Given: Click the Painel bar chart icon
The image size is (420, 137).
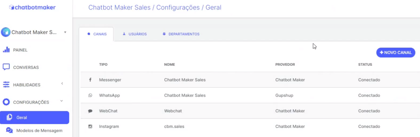Looking at the screenshot, I should pos(6,50).
